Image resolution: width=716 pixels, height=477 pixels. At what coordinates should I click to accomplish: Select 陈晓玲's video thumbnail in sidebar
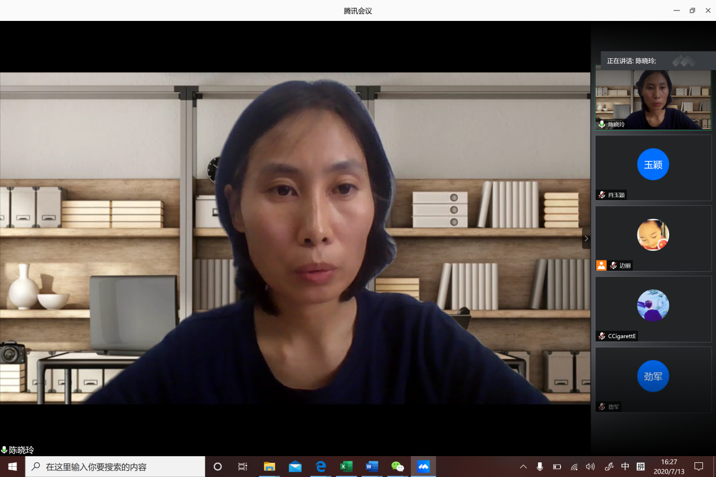tap(653, 99)
